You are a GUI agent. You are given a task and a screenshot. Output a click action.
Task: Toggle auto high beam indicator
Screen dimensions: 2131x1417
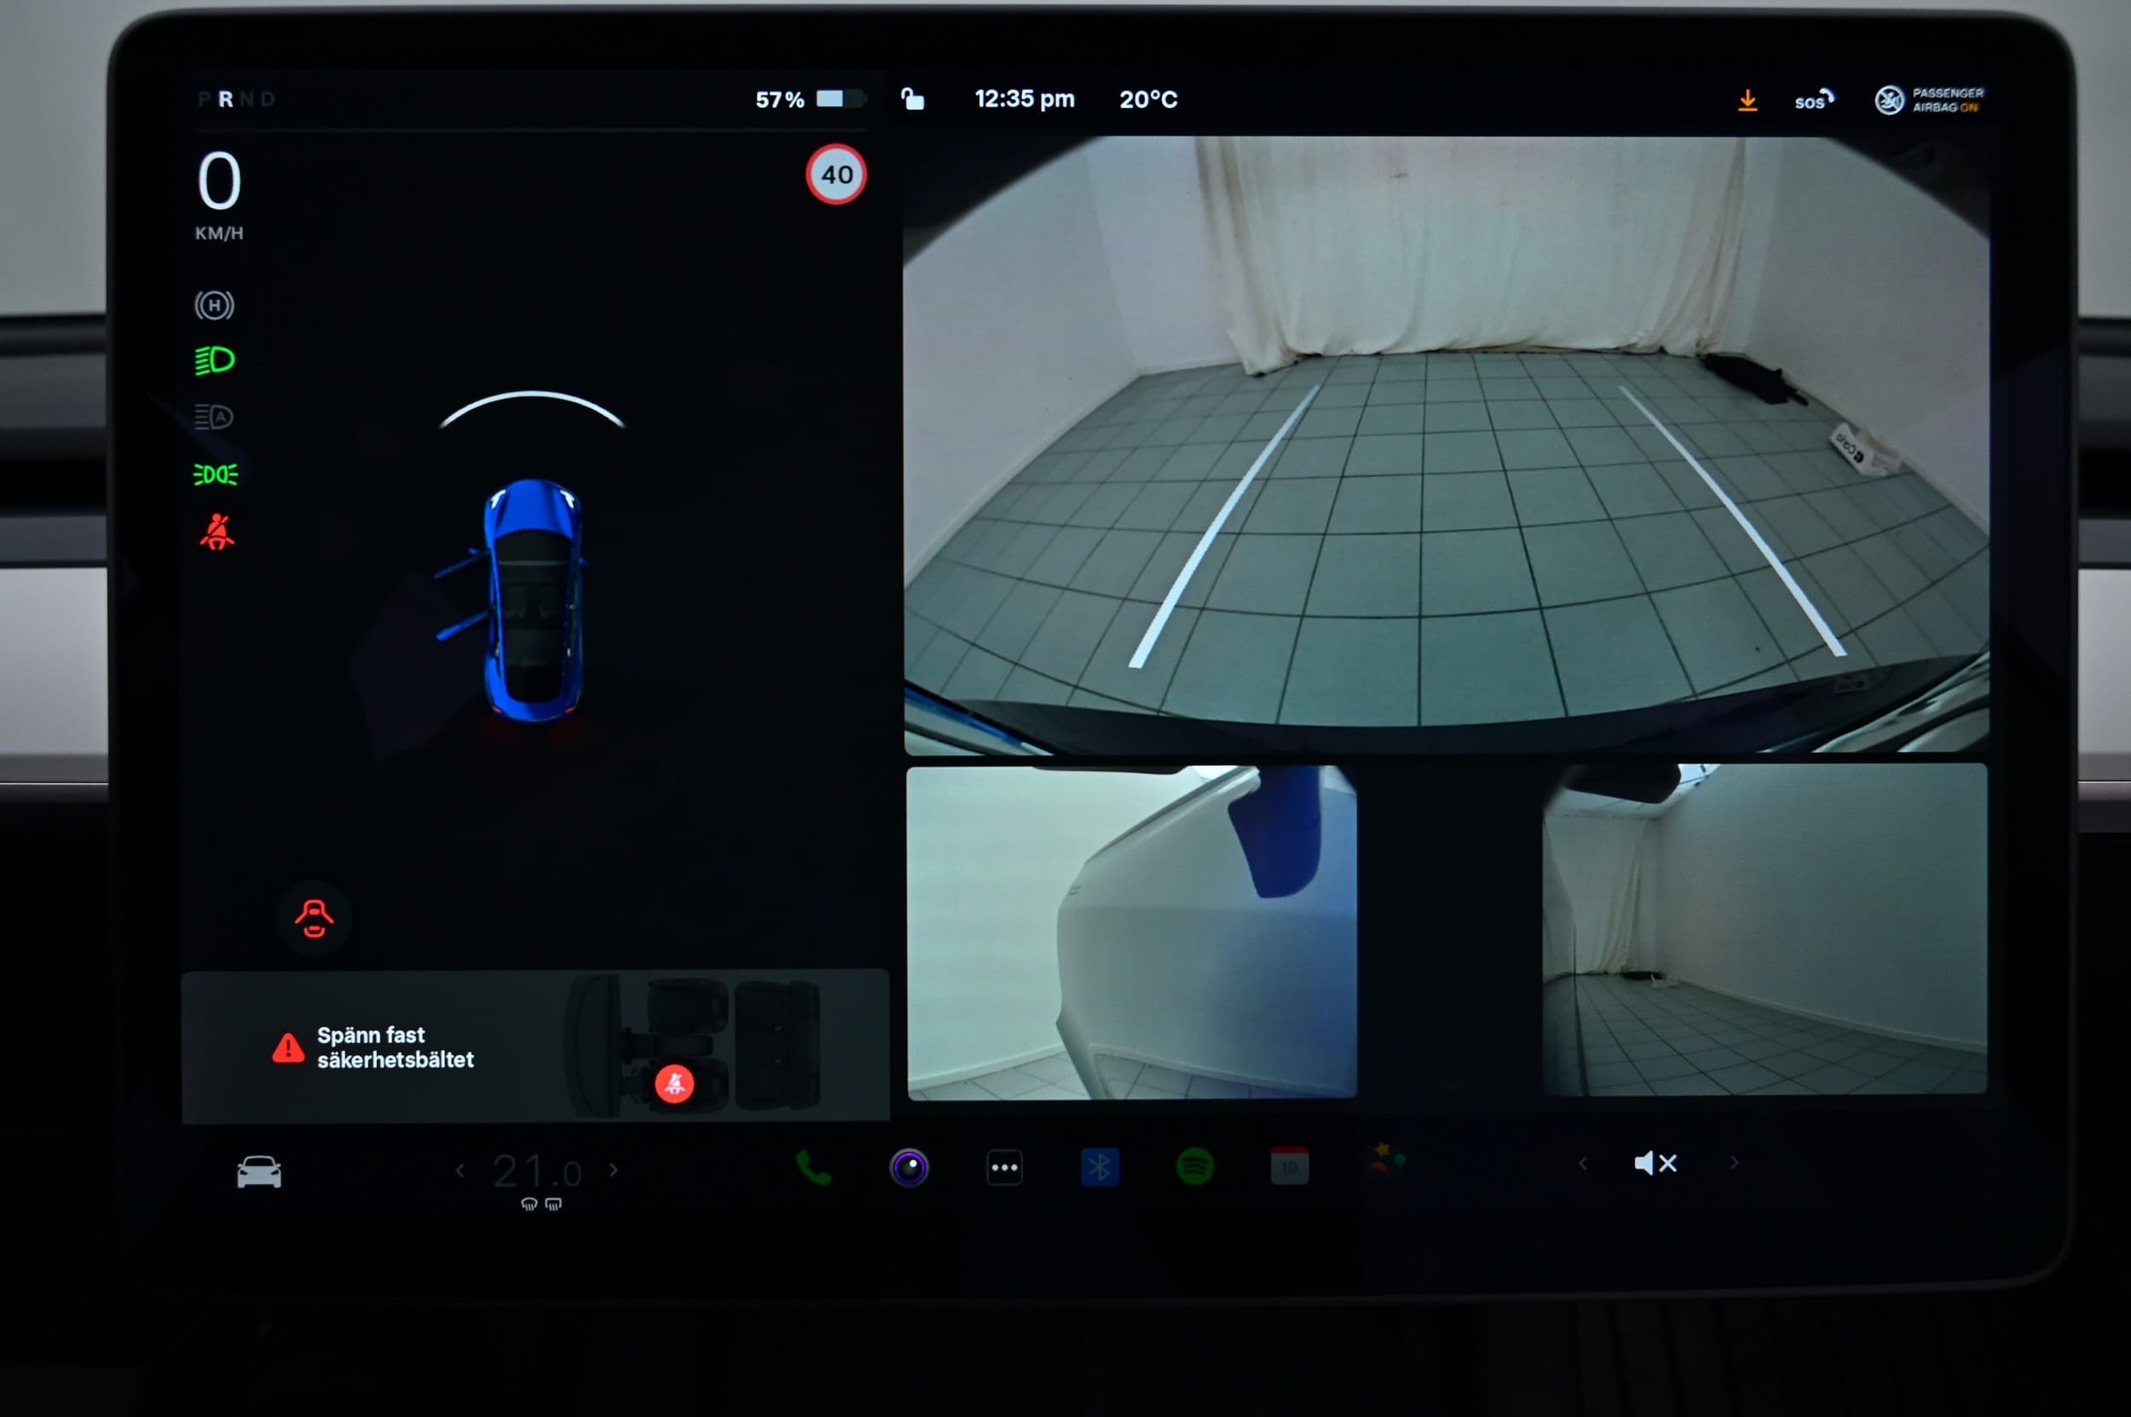coord(214,417)
